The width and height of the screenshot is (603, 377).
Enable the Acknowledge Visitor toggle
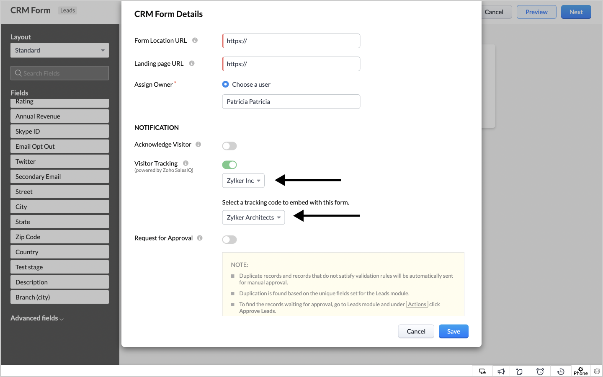229,146
